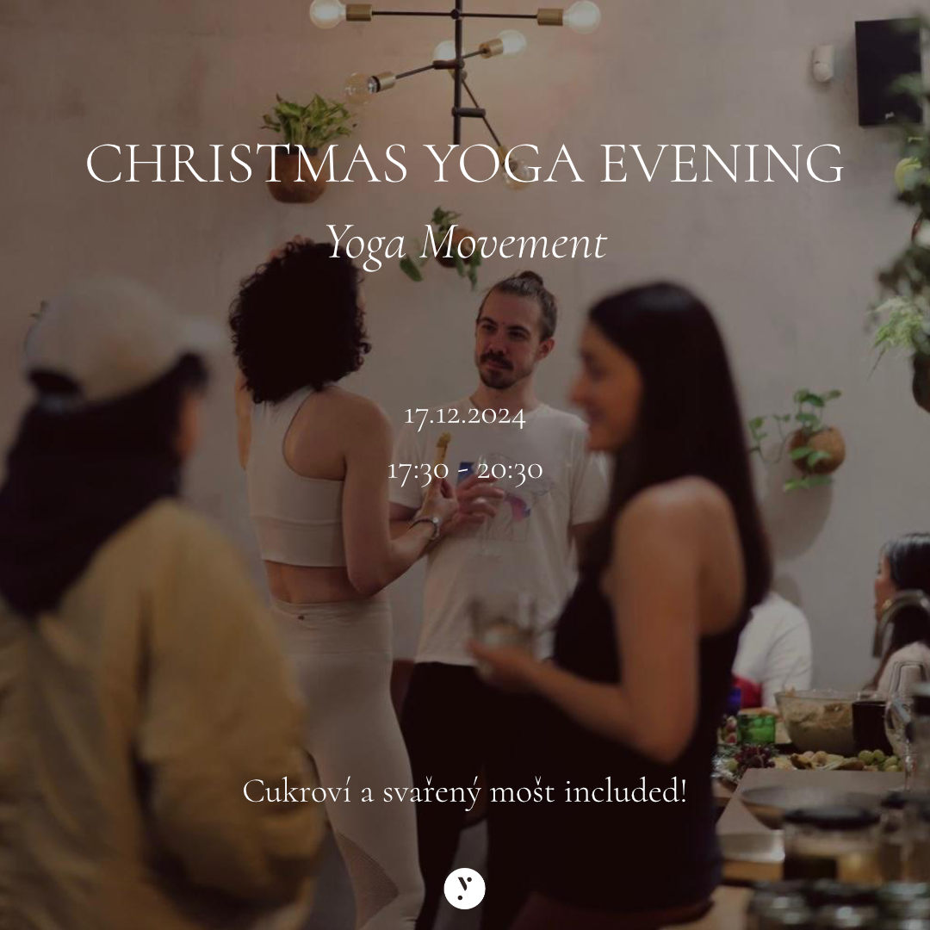
Task: Click the hanging coconut planter on the right wall
Action: click(815, 449)
